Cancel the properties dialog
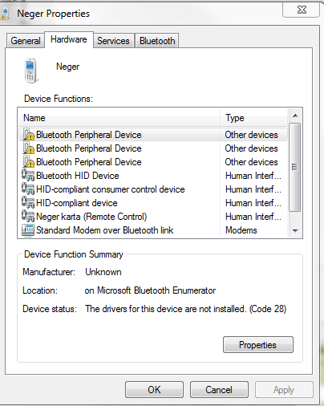Image resolution: width=324 pixels, height=406 pixels. tap(219, 390)
